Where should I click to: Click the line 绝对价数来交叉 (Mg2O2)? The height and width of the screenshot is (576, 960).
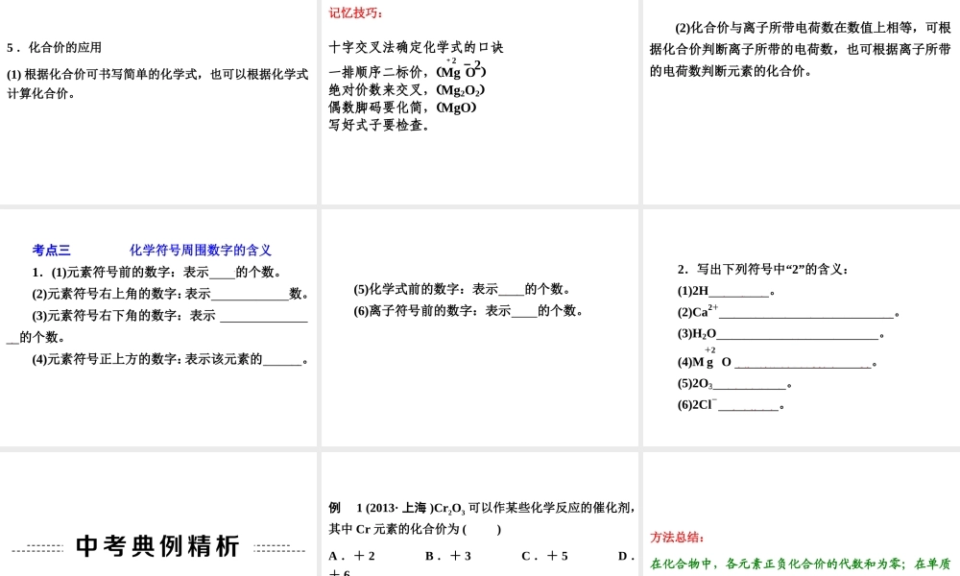[406, 90]
